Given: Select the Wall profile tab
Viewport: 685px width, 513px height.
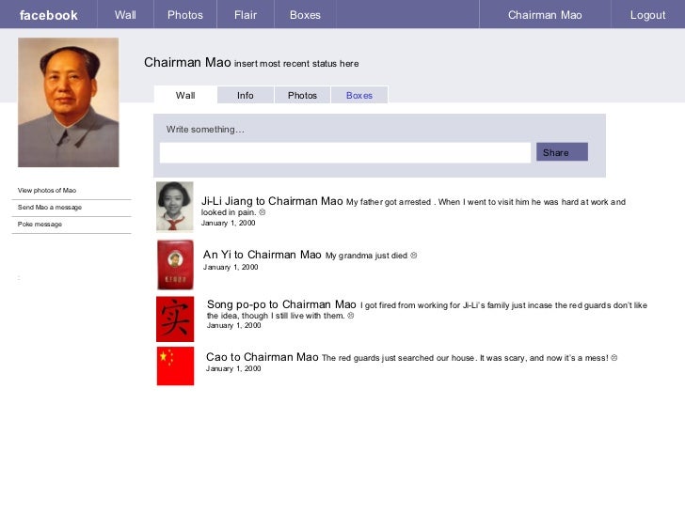Looking at the screenshot, I should pos(185,95).
